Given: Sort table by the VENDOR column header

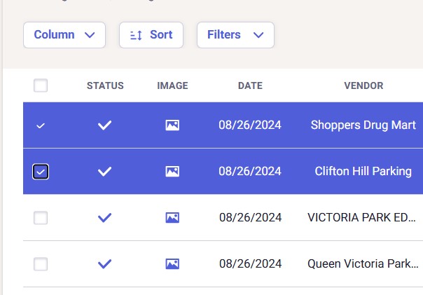Looking at the screenshot, I should pos(363,85).
